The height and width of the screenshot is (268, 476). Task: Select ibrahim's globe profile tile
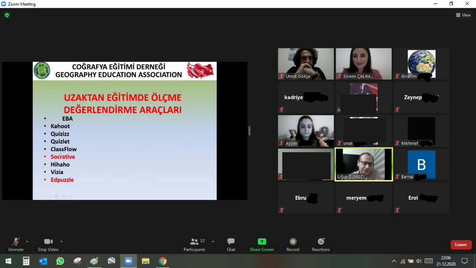tap(422, 64)
